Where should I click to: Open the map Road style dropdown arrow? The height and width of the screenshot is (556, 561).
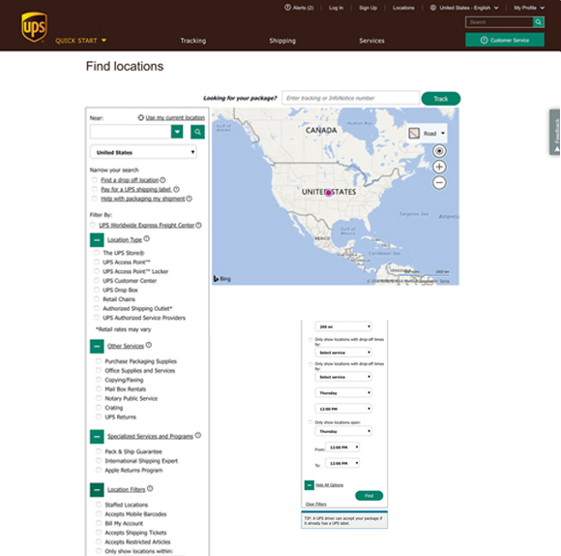[x=443, y=134]
